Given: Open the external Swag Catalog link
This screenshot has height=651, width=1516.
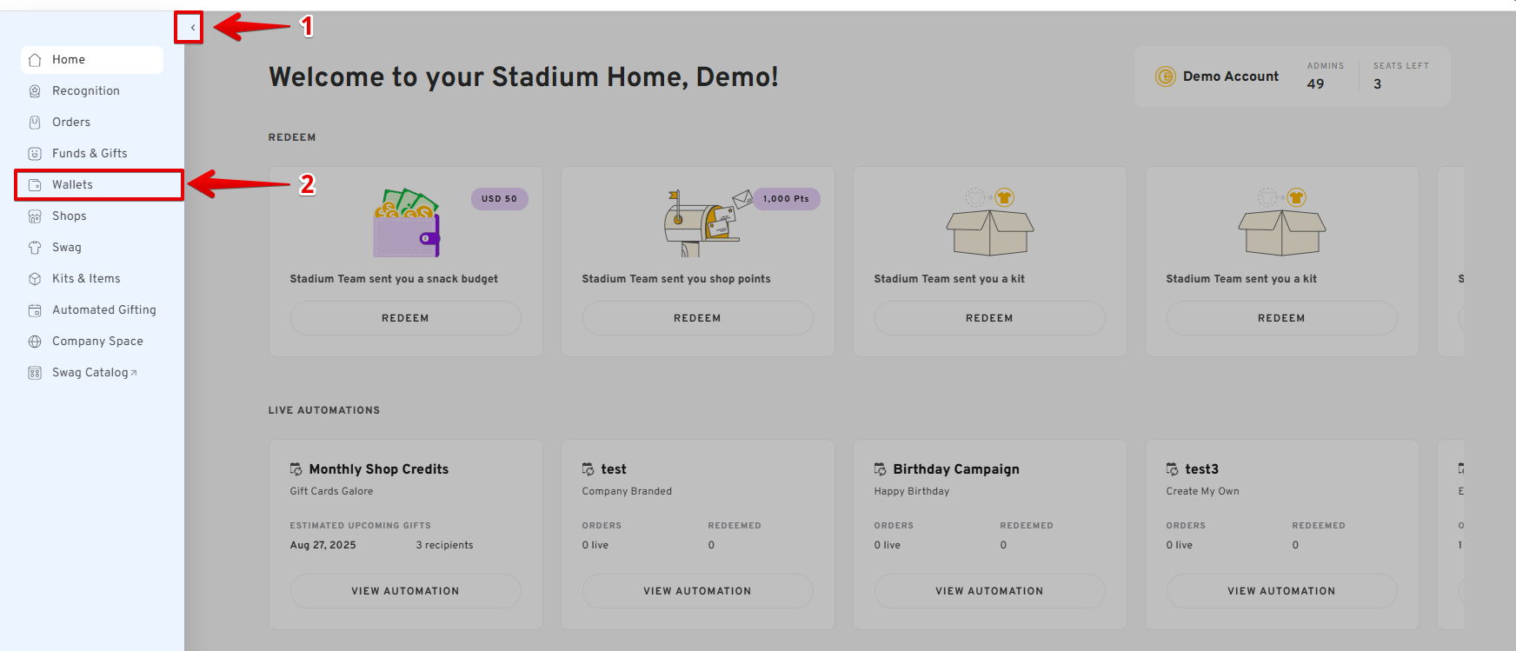Looking at the screenshot, I should click(94, 373).
